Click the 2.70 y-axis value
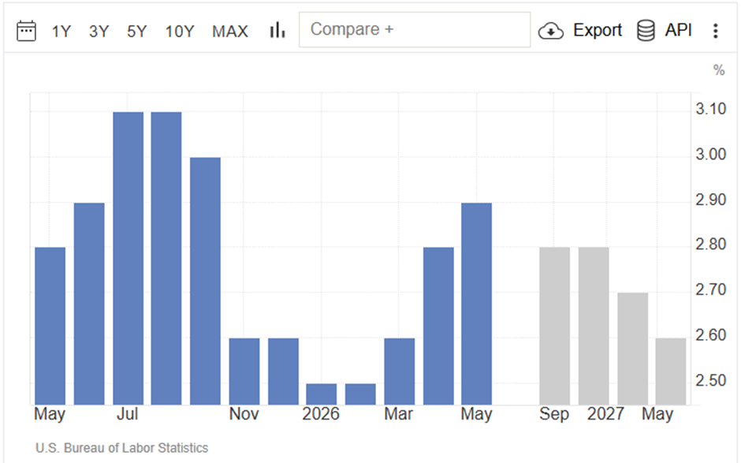Viewport: 741px width, 463px height. tap(710, 289)
